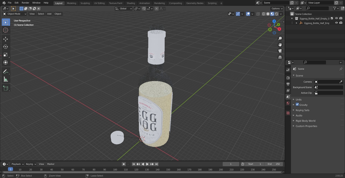
Task: Open the View Layer properties tab
Action: (288, 90)
